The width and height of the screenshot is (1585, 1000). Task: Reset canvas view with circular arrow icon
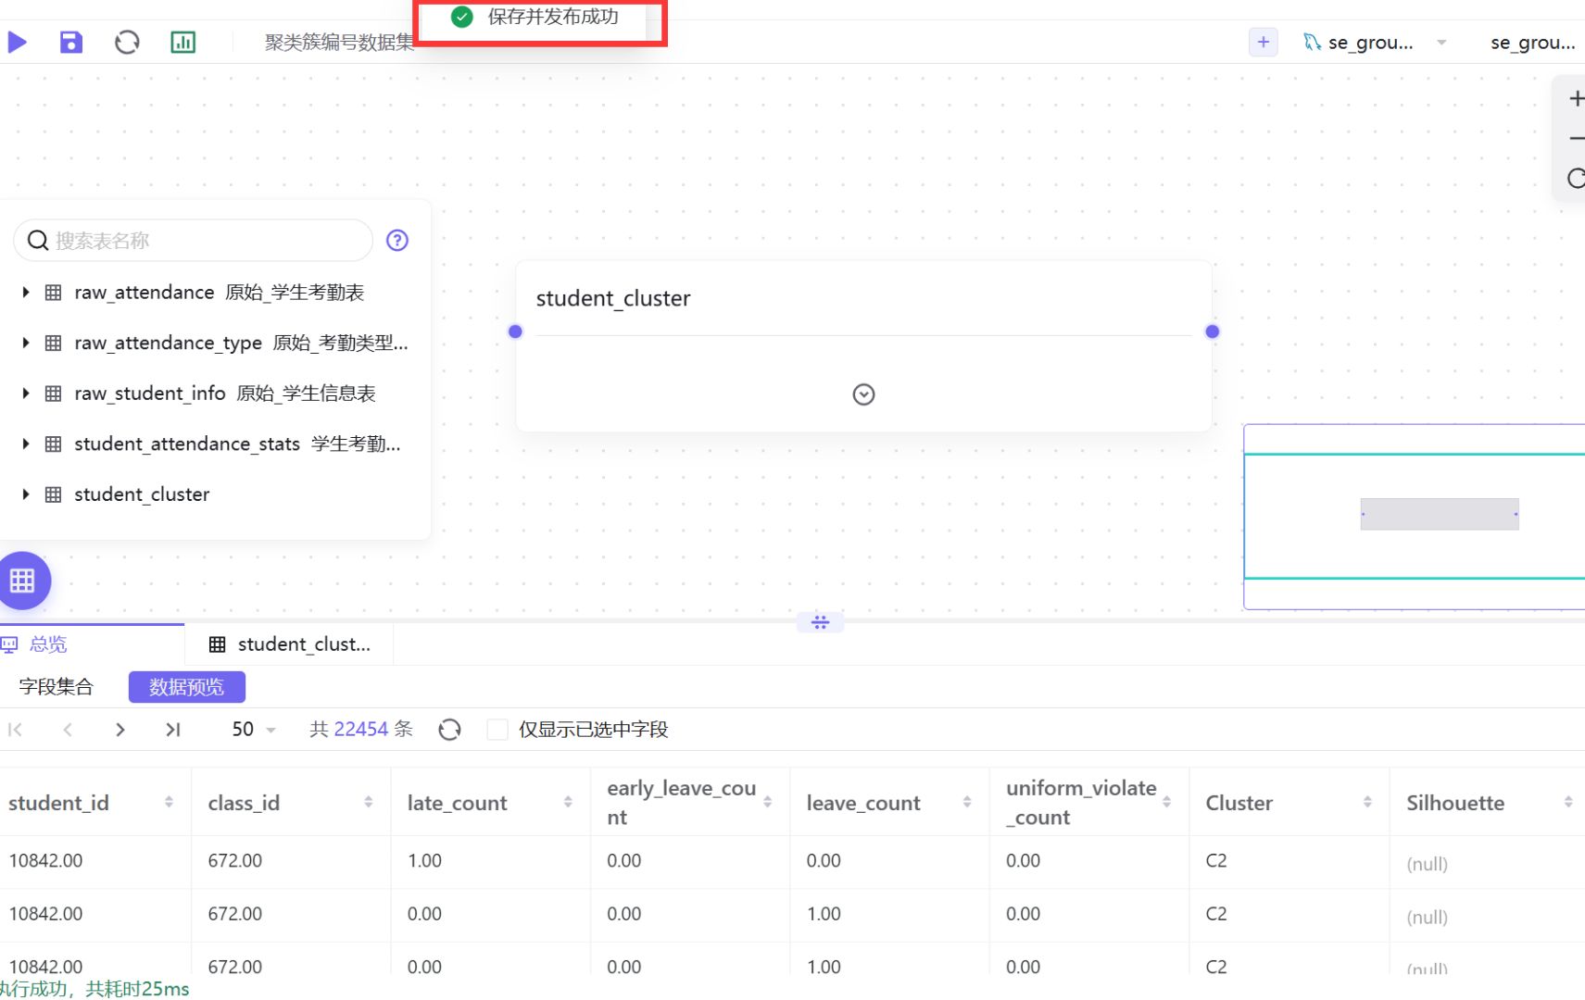coord(1575,178)
